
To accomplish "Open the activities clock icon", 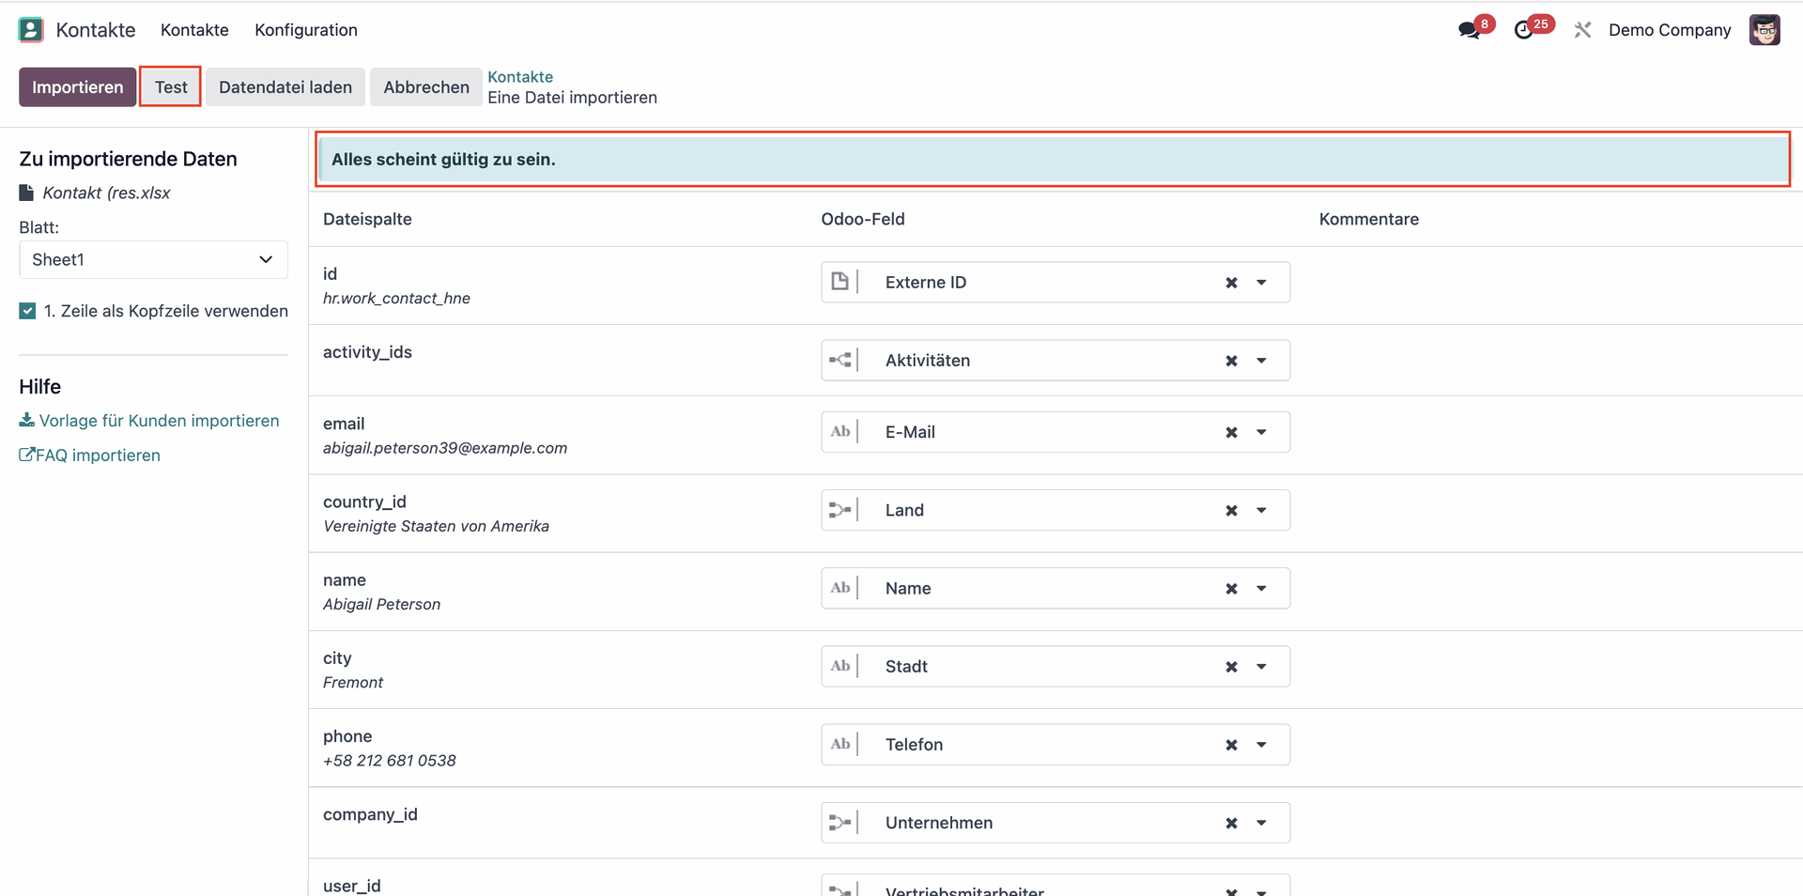I will pos(1526,29).
